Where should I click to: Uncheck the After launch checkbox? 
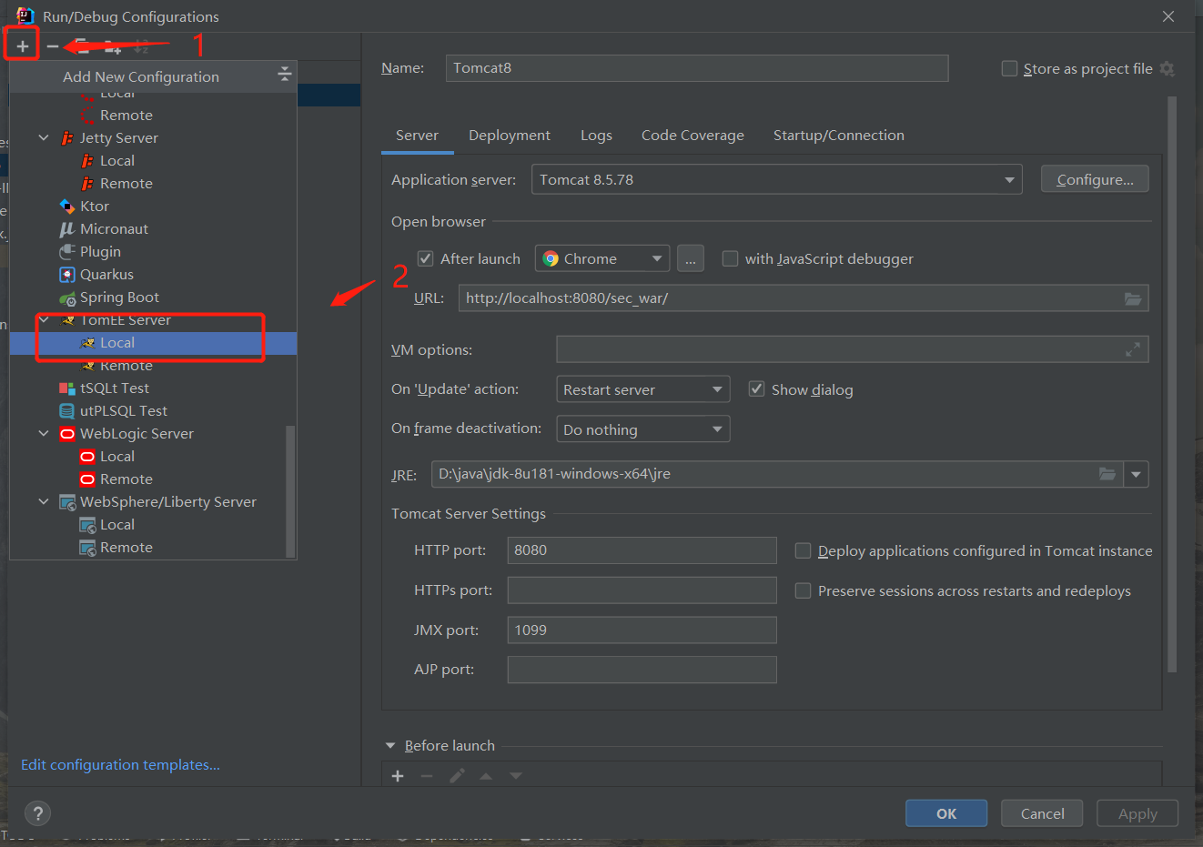coord(425,258)
